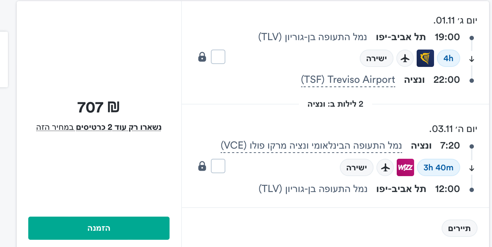This screenshot has height=247, width=492.
Task: Click the outbound ישירה direct flight badge
Action: (x=376, y=58)
